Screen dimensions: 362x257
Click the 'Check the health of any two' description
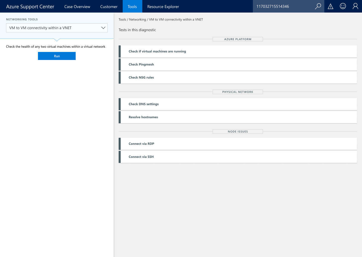[x=56, y=47]
